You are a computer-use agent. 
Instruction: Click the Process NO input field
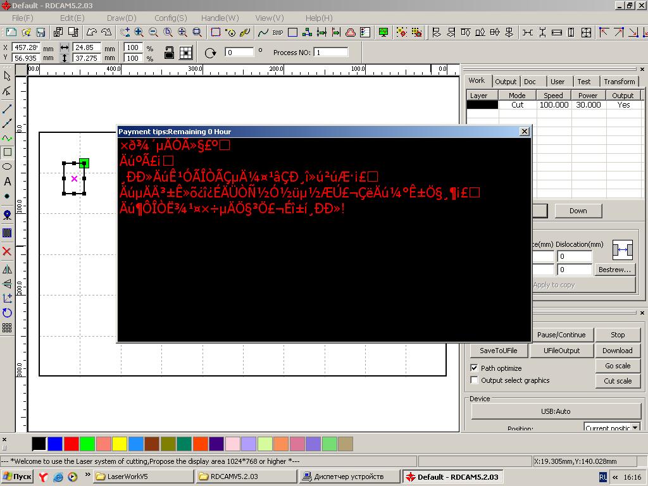(331, 53)
